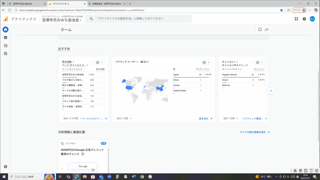Open Word from the Windows taskbar
This screenshot has width=320, height=180.
coord(134,177)
